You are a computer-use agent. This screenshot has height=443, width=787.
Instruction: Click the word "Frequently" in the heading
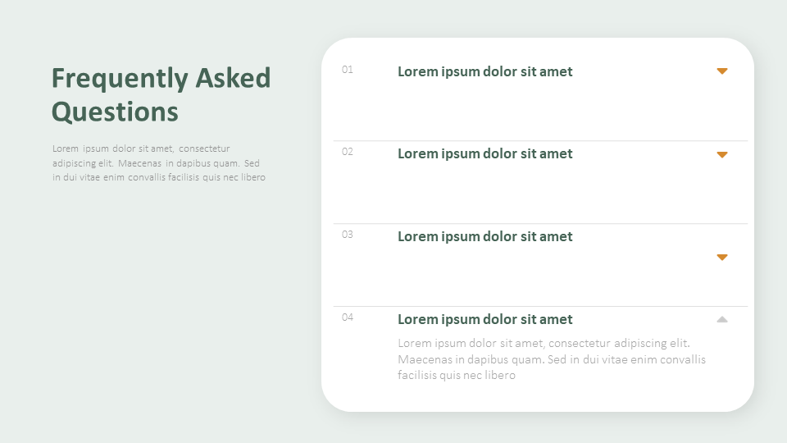point(120,78)
